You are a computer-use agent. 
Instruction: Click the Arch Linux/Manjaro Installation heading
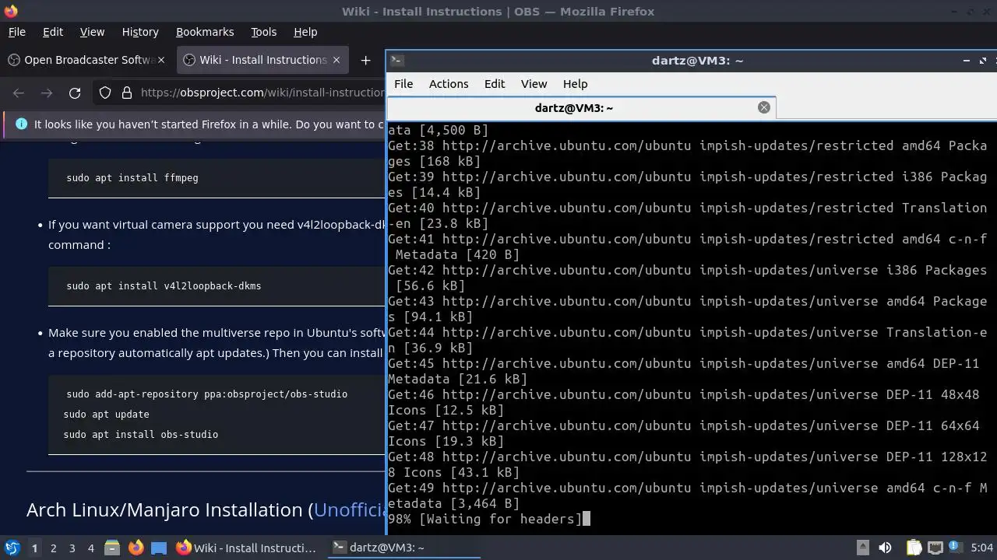point(206,510)
